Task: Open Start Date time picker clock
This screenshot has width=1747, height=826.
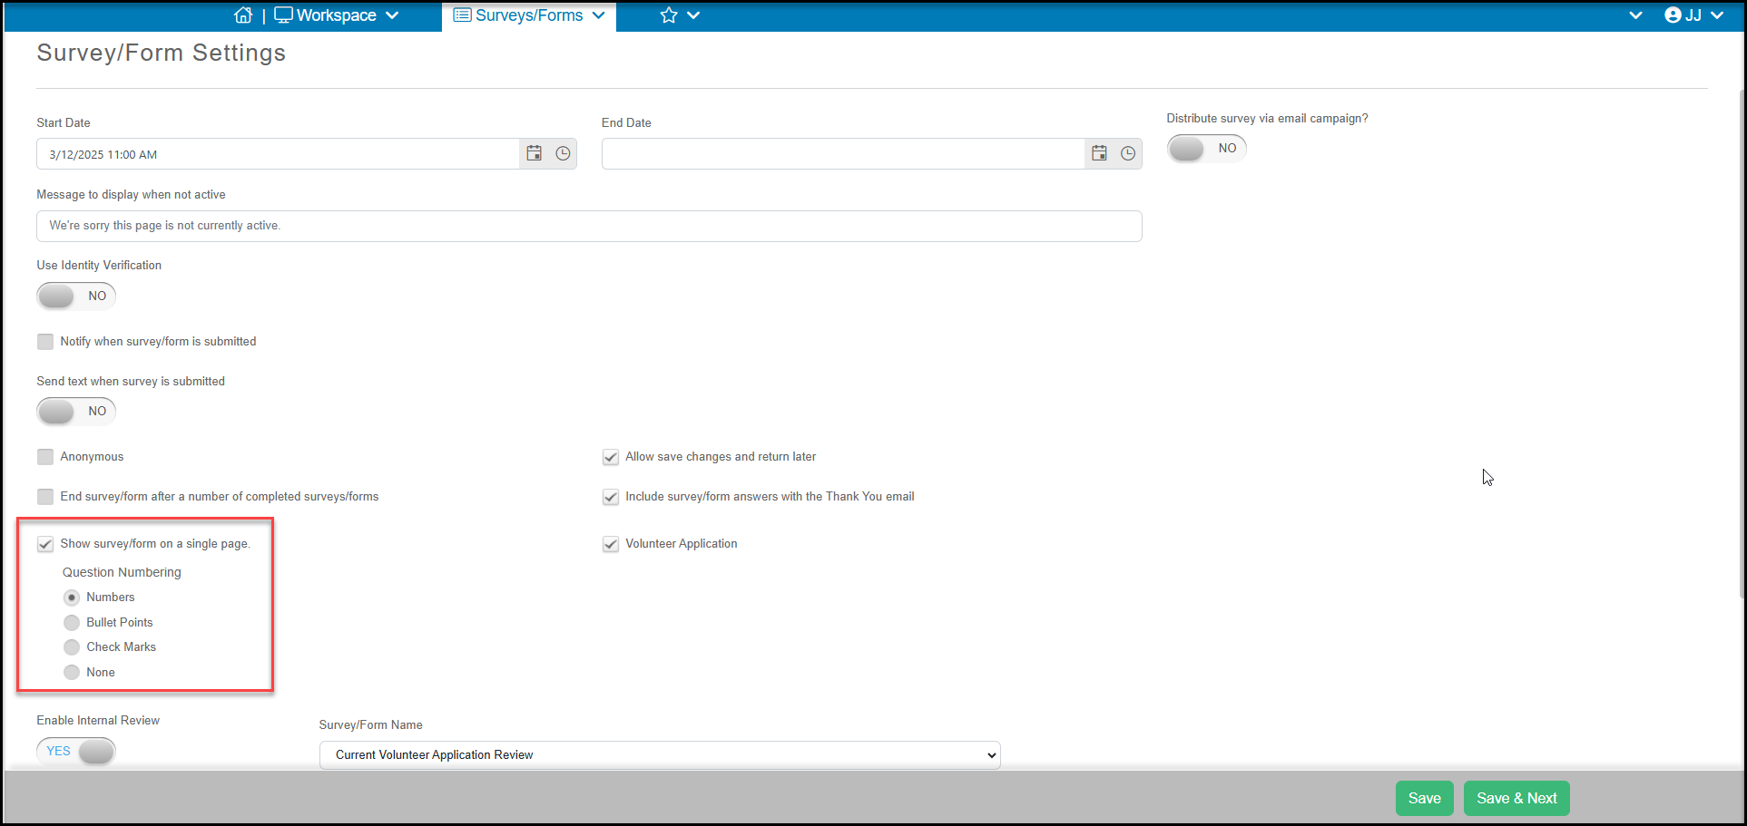Action: (x=563, y=154)
